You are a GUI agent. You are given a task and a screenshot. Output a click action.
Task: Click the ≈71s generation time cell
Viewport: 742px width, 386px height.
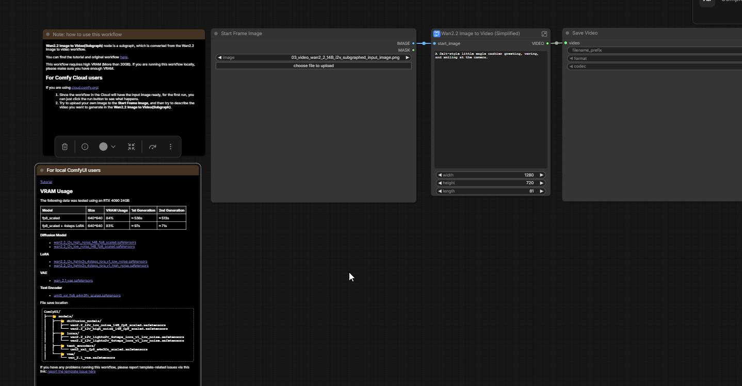coord(171,226)
